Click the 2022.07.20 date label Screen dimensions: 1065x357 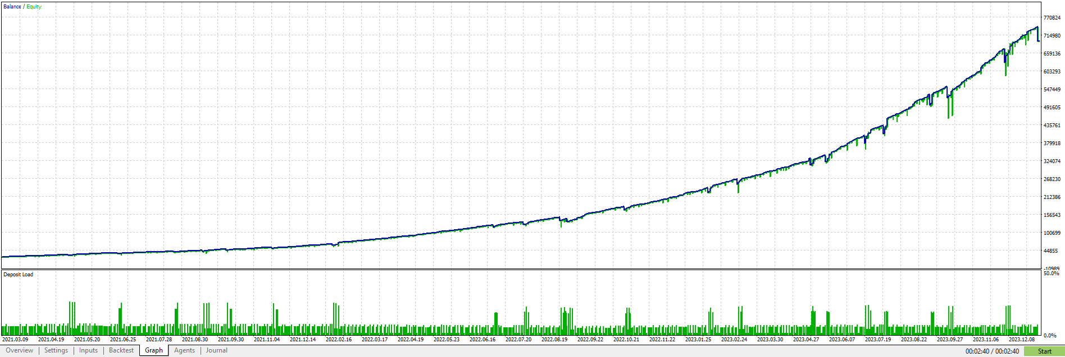pyautogui.click(x=518, y=339)
